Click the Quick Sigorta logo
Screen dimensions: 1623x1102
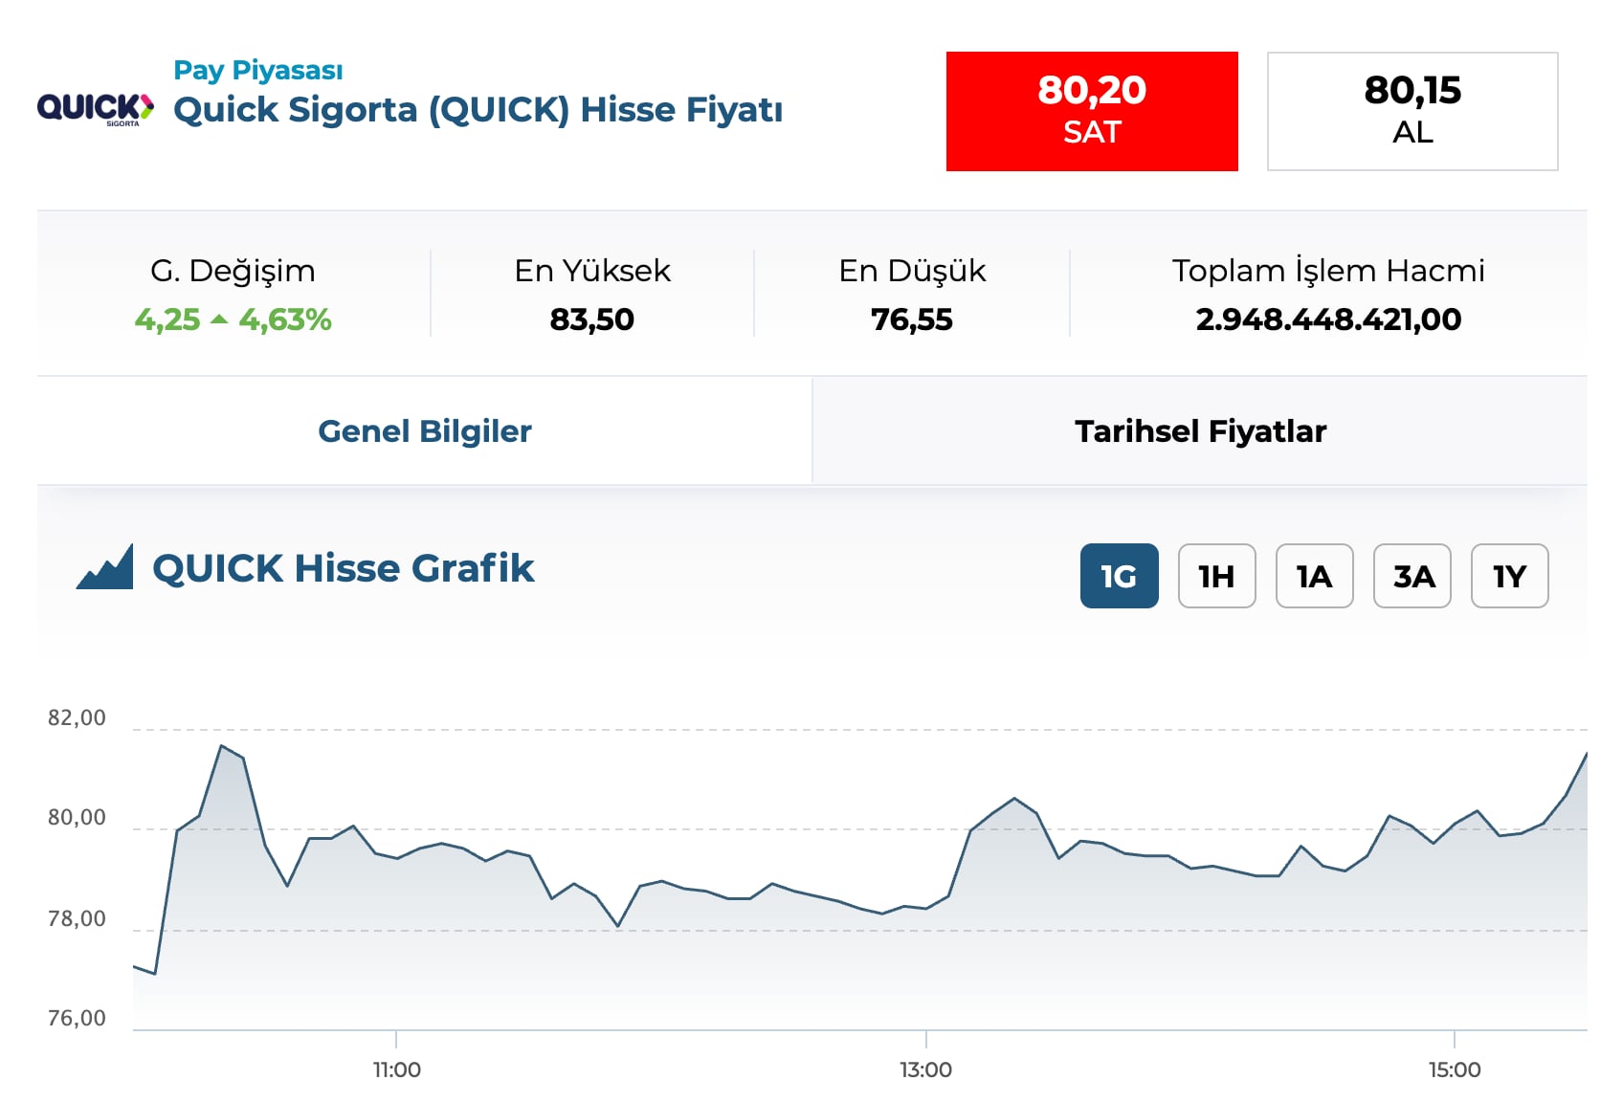[96, 109]
